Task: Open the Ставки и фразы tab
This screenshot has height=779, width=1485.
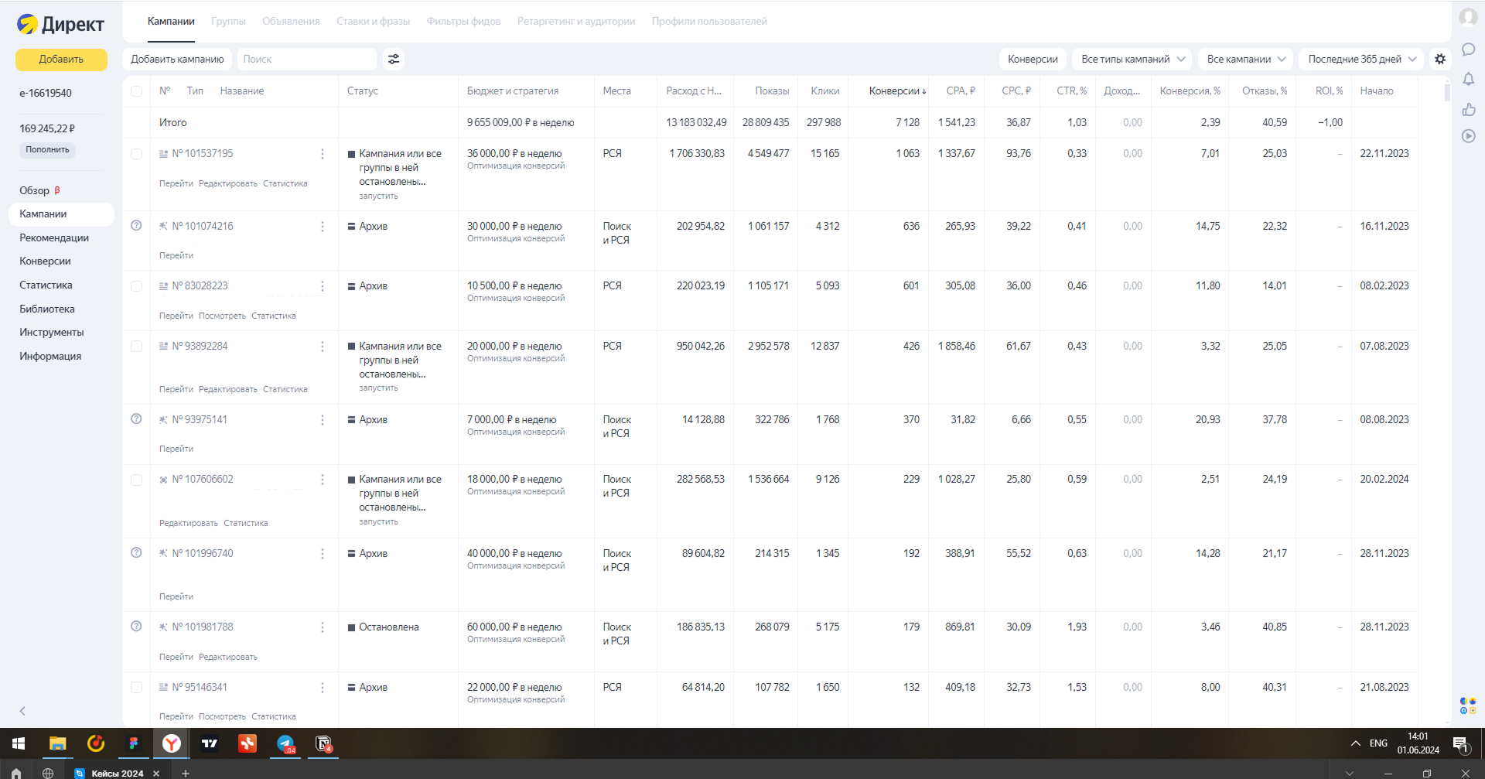Action: point(373,22)
